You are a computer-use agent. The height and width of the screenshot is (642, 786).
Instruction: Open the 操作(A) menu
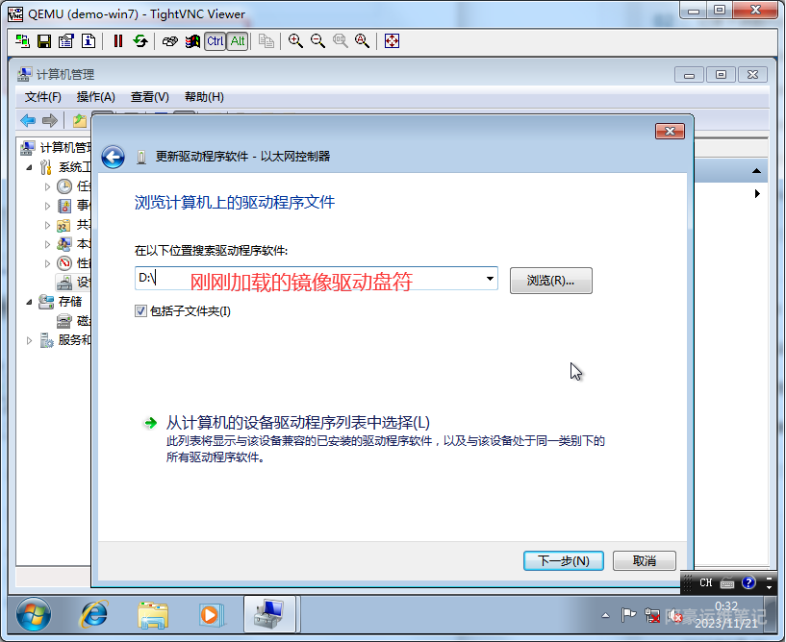click(95, 97)
